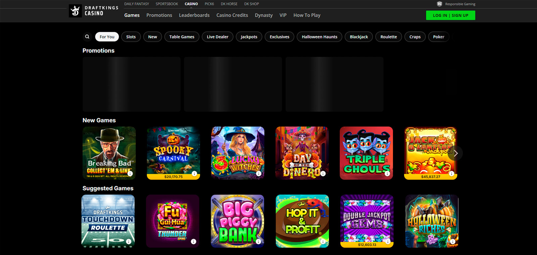This screenshot has width=537, height=255.
Task: Open info icon on Fu Gui Hua Thunder
Action: (193, 242)
